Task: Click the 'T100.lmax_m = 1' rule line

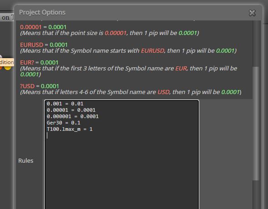Action: (x=70, y=129)
